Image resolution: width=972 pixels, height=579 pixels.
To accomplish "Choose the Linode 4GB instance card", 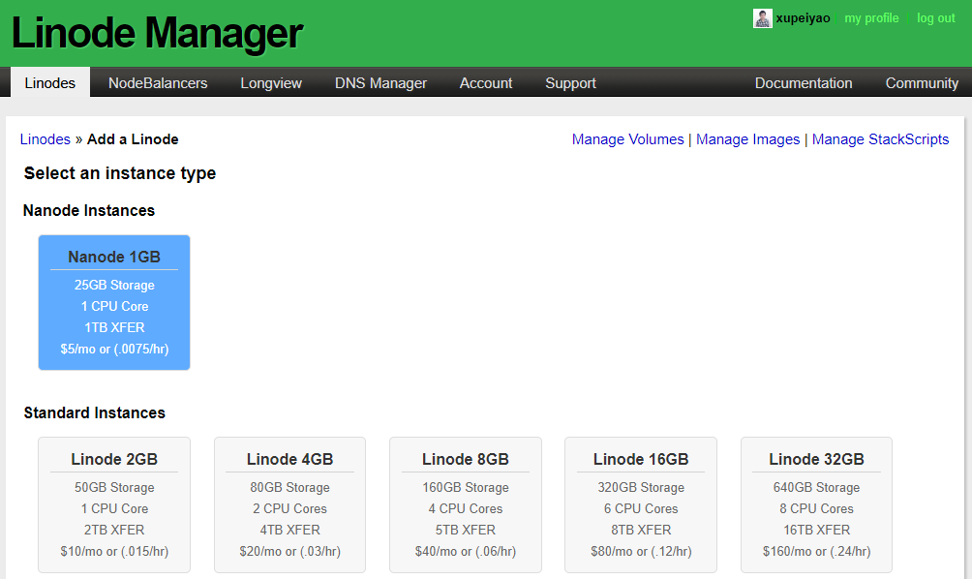I will coord(290,504).
